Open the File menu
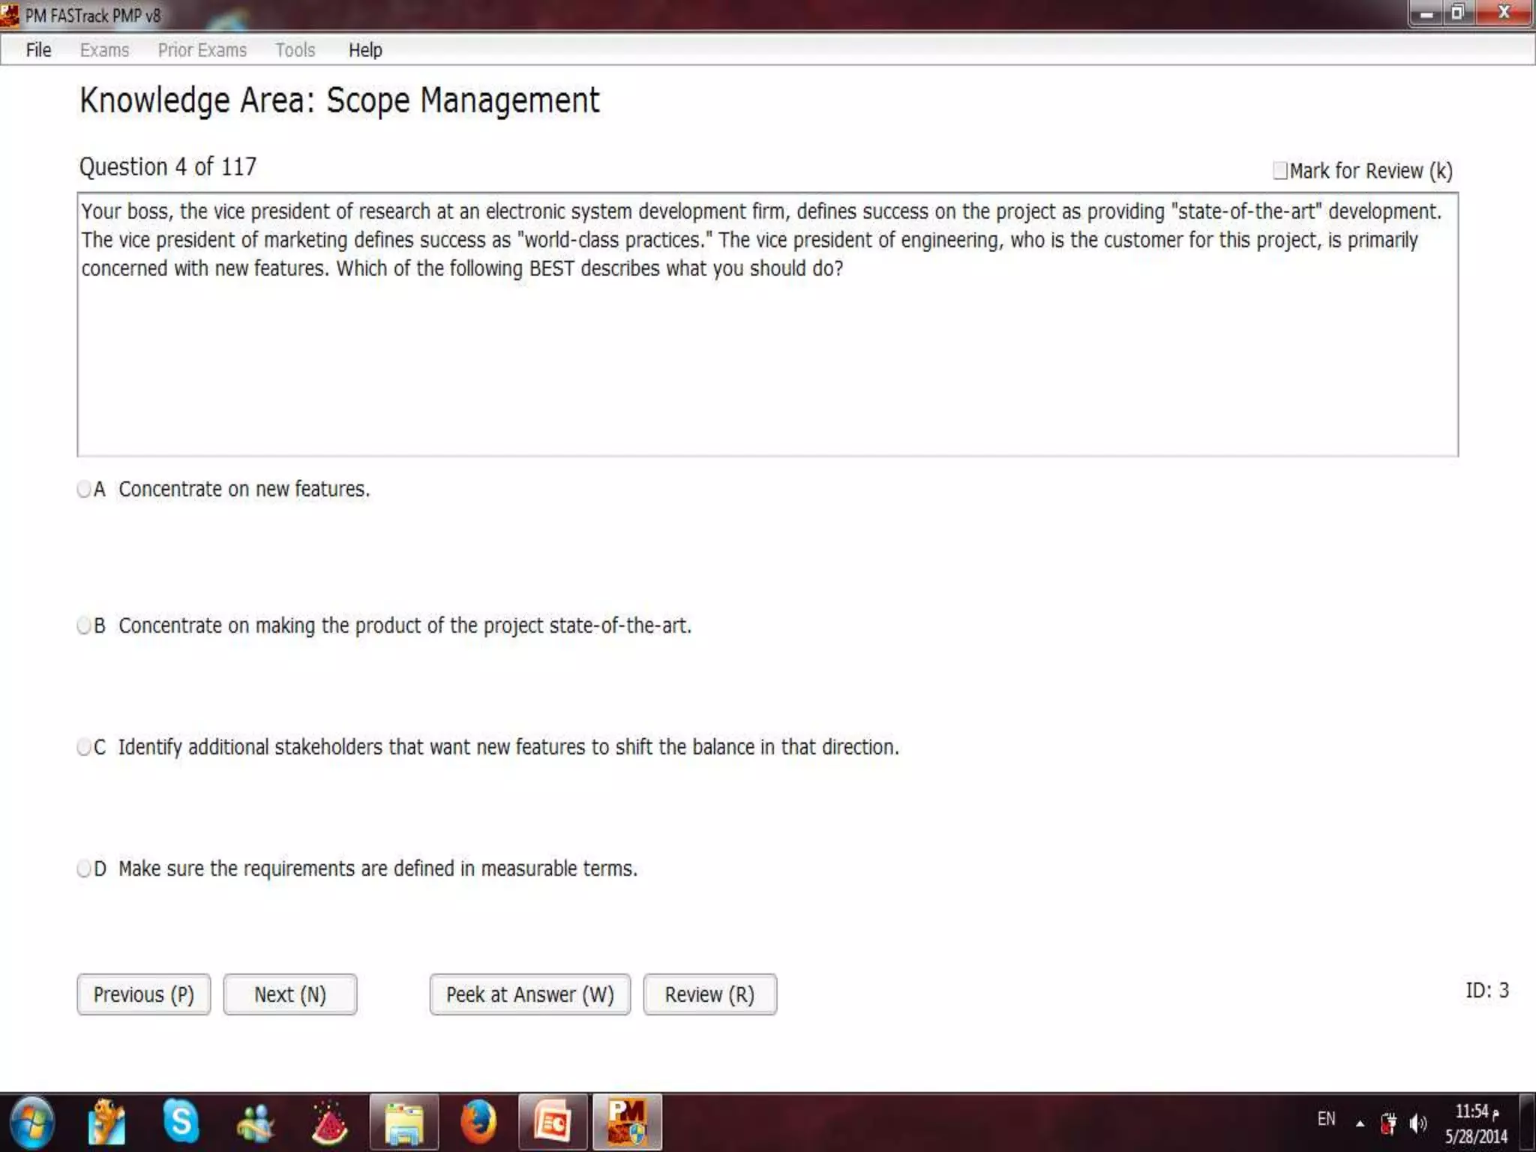The width and height of the screenshot is (1536, 1152). [x=38, y=50]
